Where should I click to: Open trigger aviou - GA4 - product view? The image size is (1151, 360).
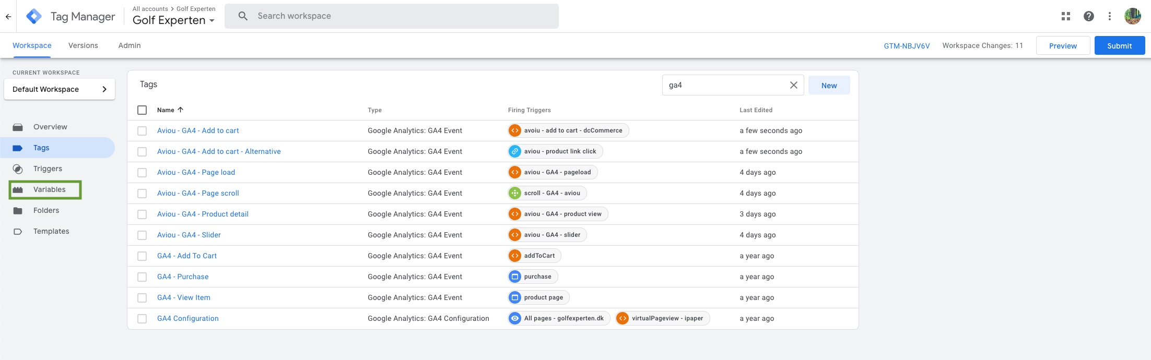pyautogui.click(x=558, y=214)
